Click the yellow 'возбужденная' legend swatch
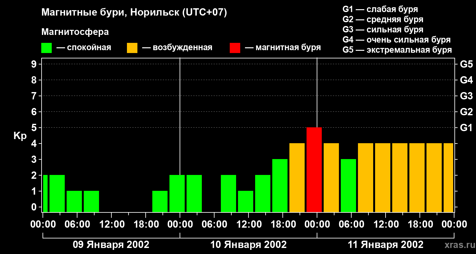Image resolution: width=476 pixels, height=254 pixels. click(132, 48)
